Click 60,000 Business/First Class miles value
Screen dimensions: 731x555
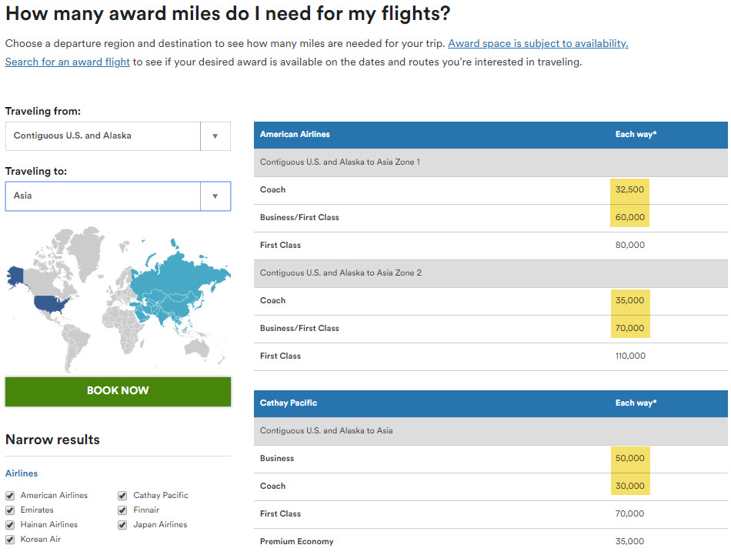[x=630, y=217]
